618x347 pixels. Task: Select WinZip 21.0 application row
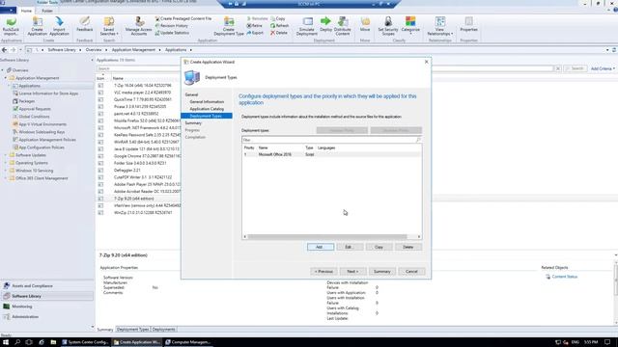[138, 212]
